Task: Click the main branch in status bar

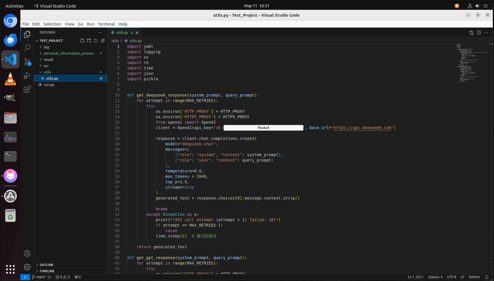Action: (x=39, y=277)
